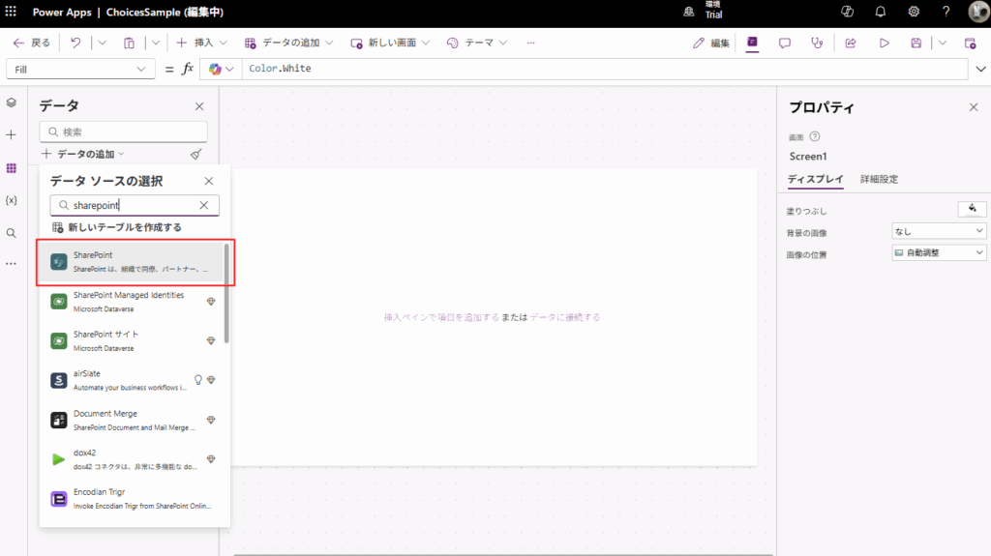The image size is (991, 556).
Task: Click the data source list scrollbar
Action: 226,294
